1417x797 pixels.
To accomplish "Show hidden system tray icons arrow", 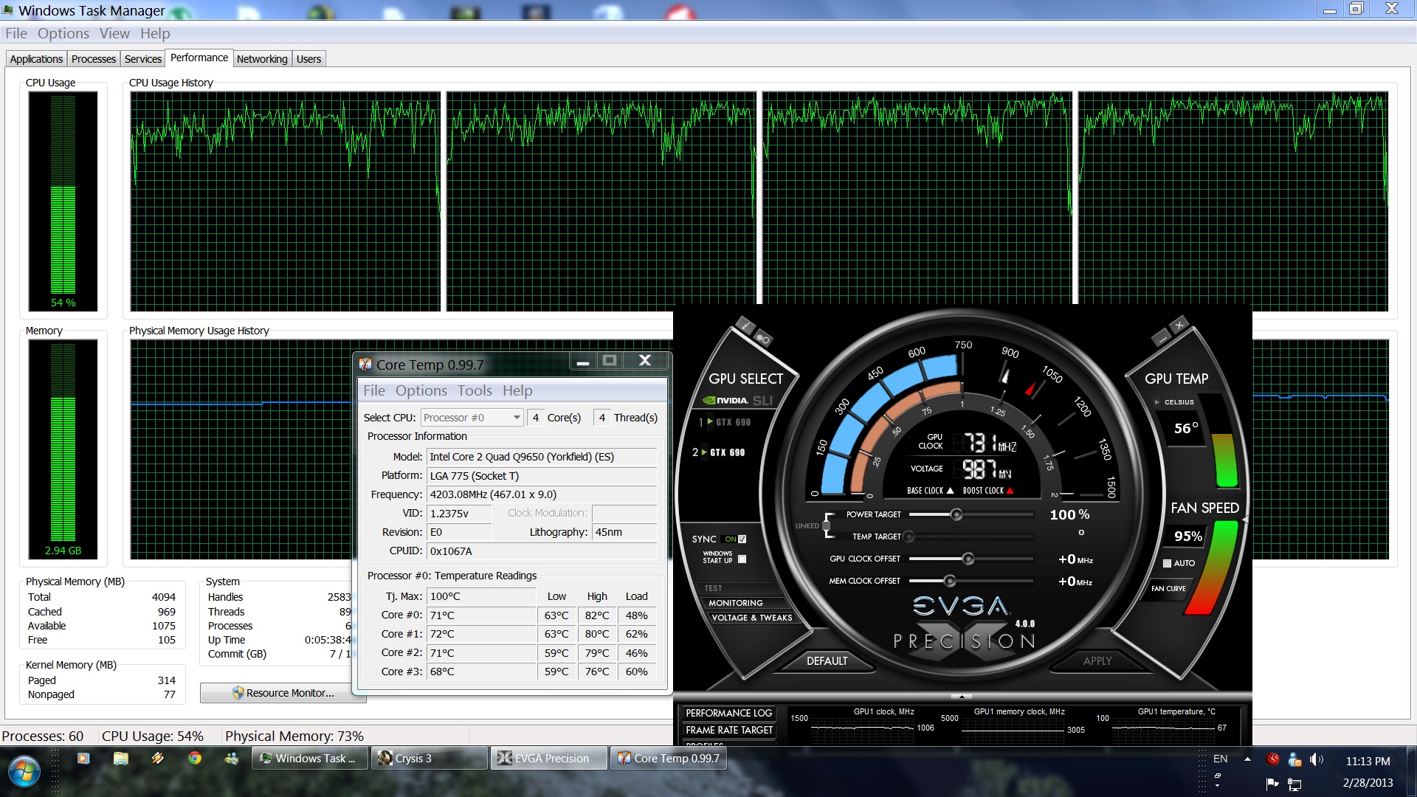I will tap(1247, 759).
